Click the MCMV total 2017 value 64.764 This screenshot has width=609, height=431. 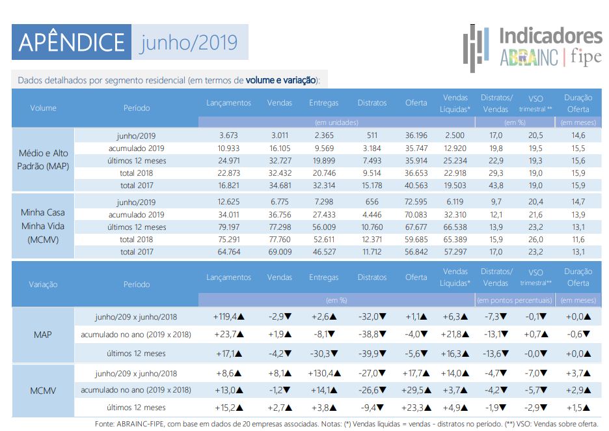228,252
